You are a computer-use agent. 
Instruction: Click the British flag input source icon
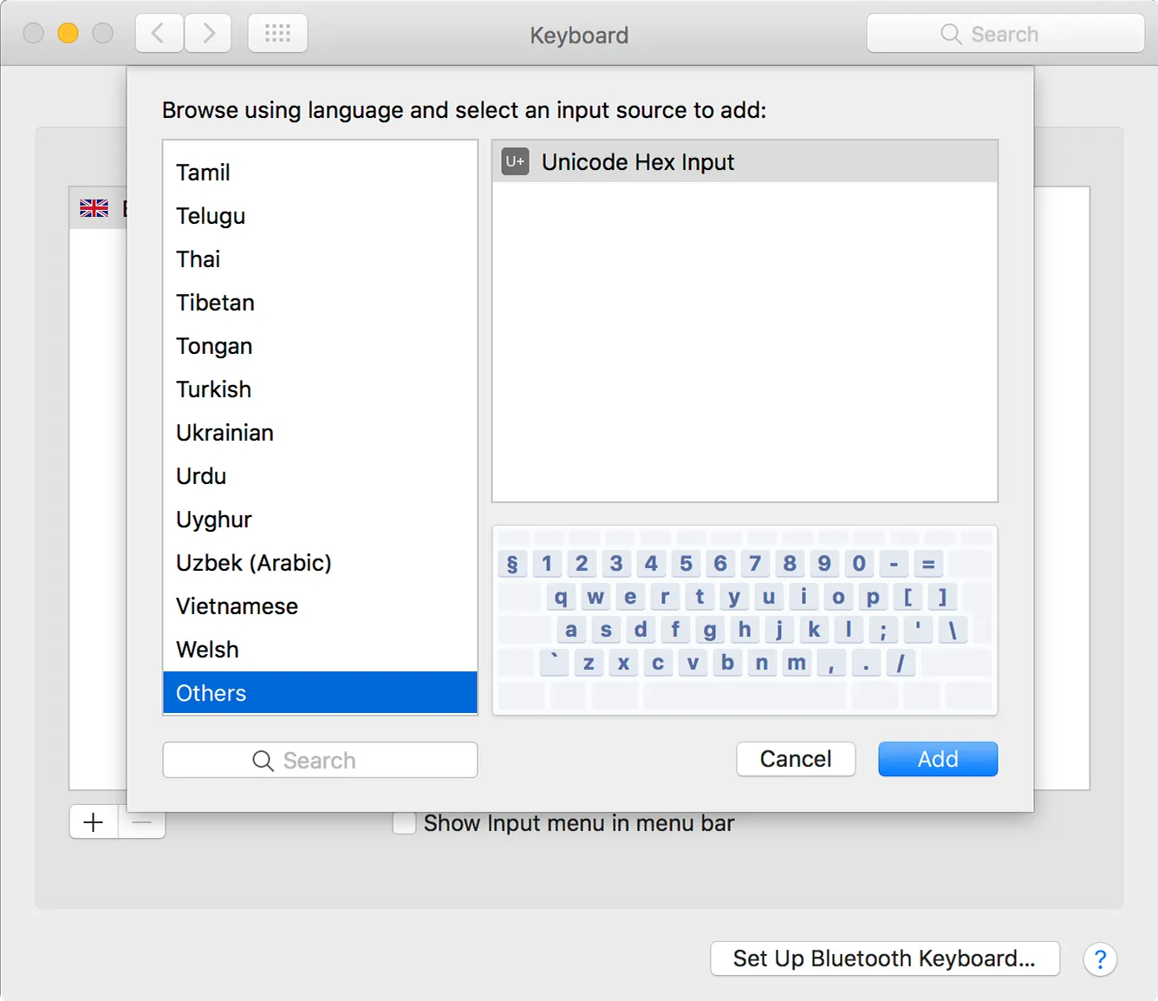[94, 207]
